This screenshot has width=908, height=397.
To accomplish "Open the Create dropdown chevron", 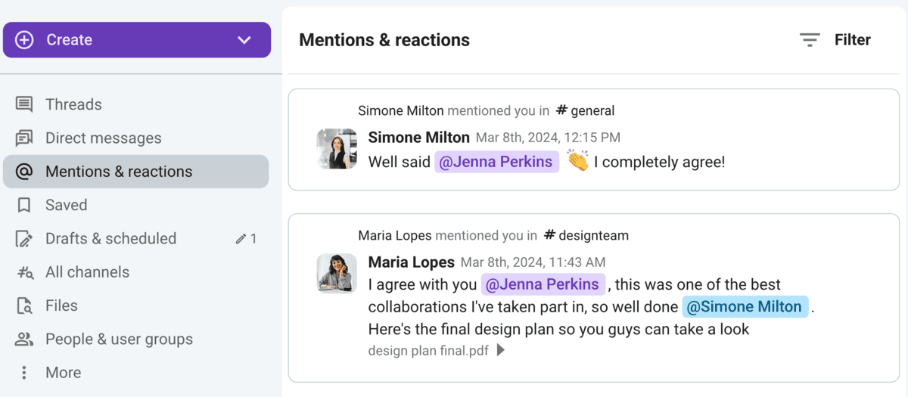I will click(244, 40).
